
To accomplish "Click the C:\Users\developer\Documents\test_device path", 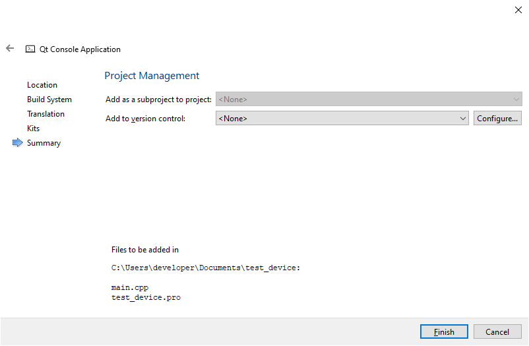I will click(x=205, y=268).
